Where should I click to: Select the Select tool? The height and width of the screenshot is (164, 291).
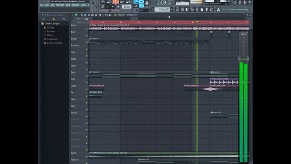(103, 15)
